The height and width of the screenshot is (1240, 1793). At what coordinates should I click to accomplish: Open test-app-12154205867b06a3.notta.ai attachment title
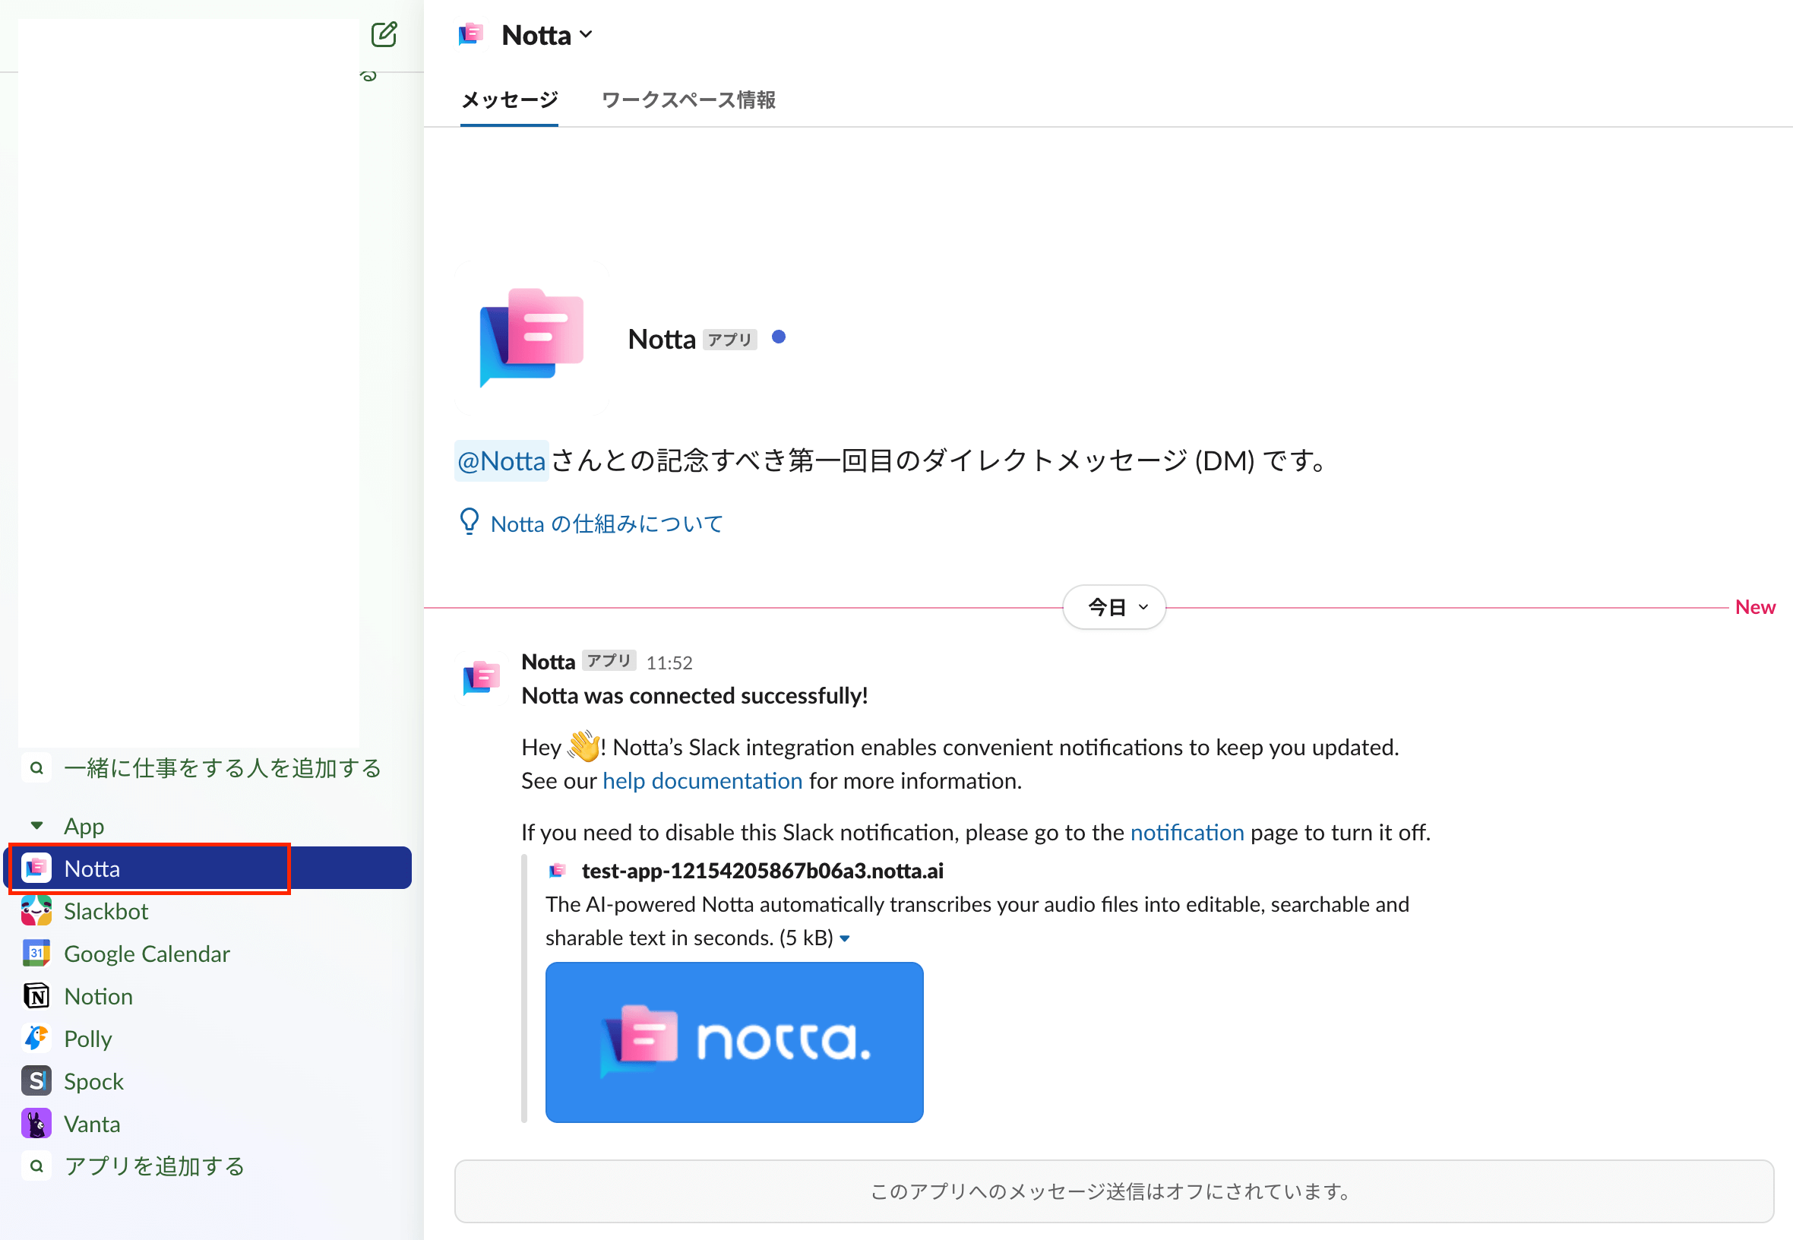click(x=763, y=871)
